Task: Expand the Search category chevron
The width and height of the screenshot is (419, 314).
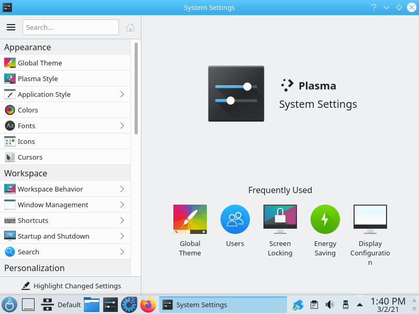Action: [x=122, y=252]
